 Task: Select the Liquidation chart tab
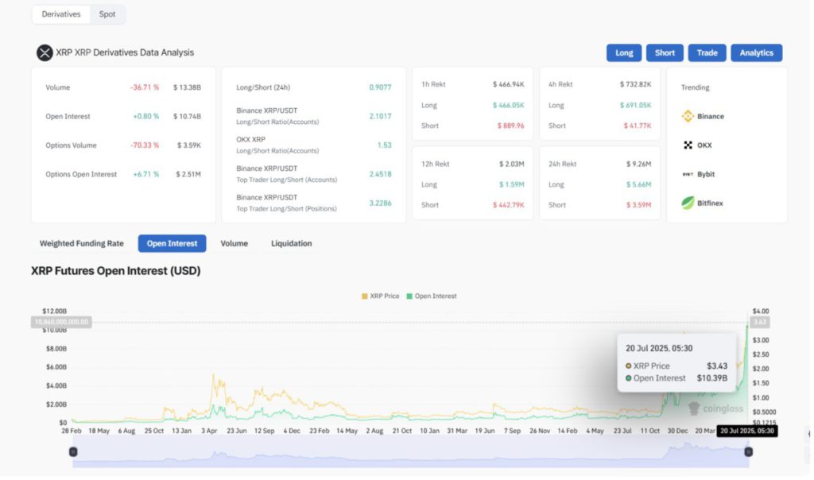coord(291,243)
